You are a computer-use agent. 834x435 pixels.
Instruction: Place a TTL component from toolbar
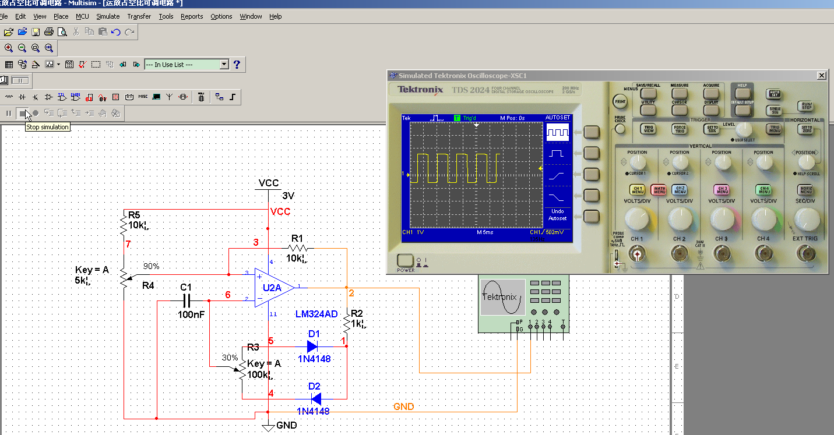tap(62, 97)
